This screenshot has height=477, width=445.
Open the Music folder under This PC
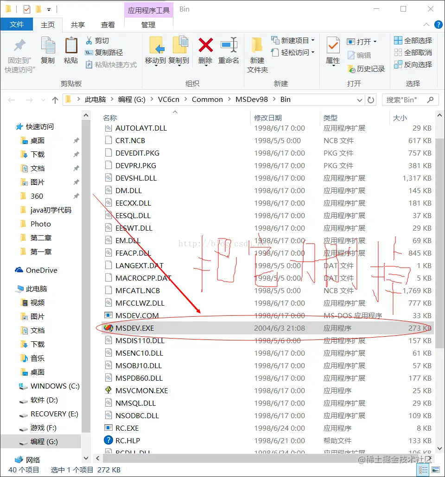point(32,358)
